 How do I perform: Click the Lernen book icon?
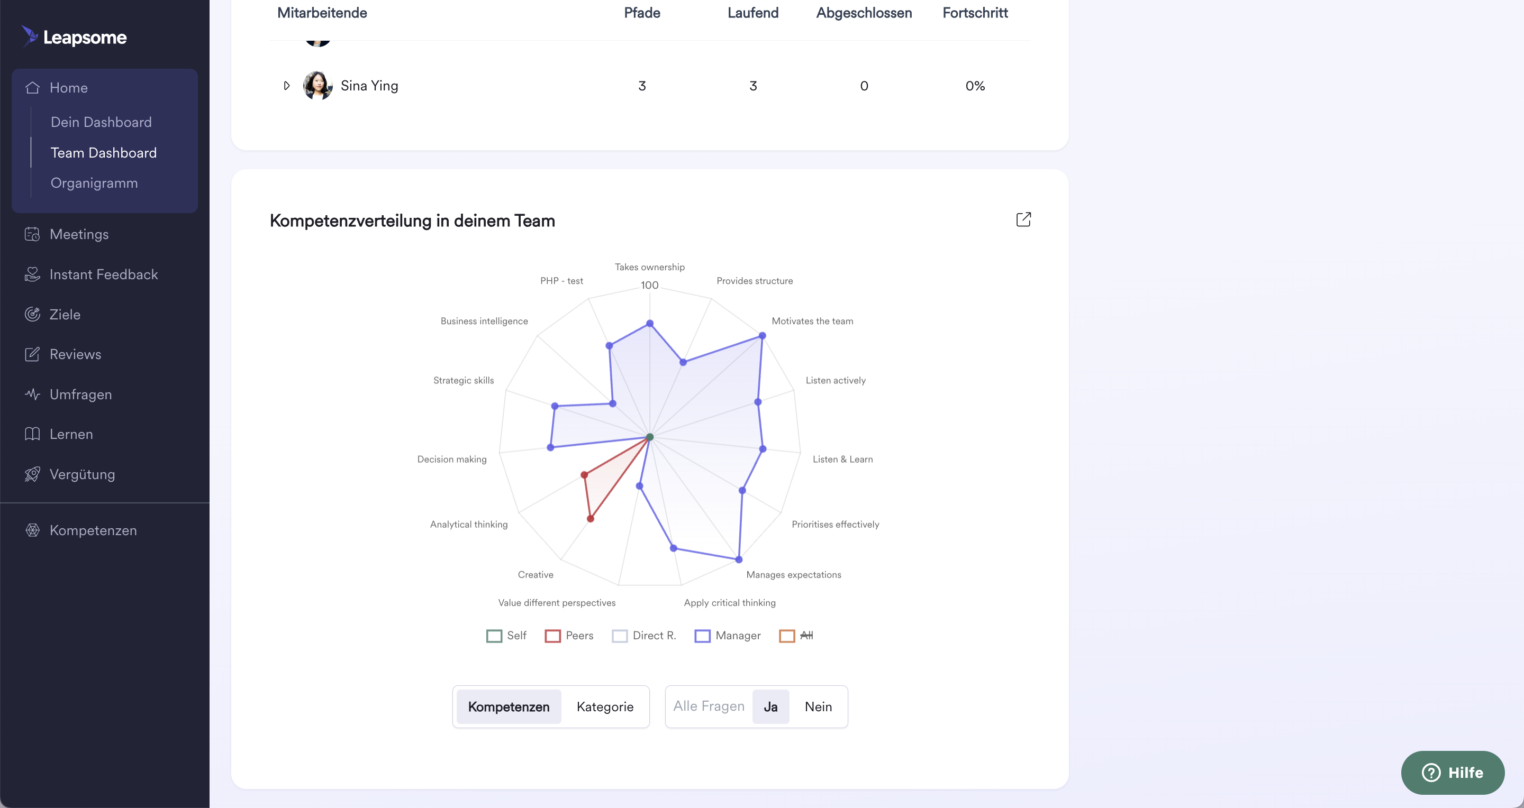click(32, 434)
